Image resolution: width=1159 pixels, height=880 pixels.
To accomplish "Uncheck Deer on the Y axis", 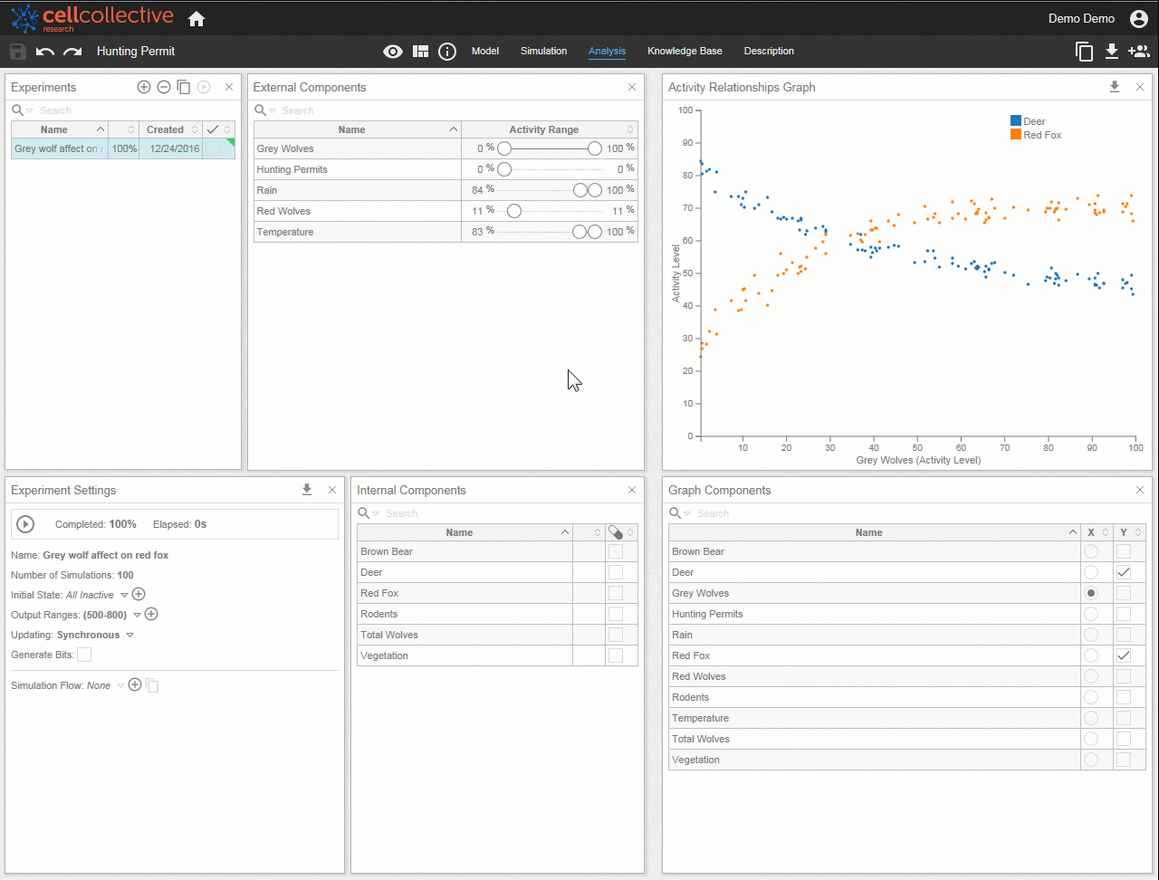I will pyautogui.click(x=1124, y=572).
